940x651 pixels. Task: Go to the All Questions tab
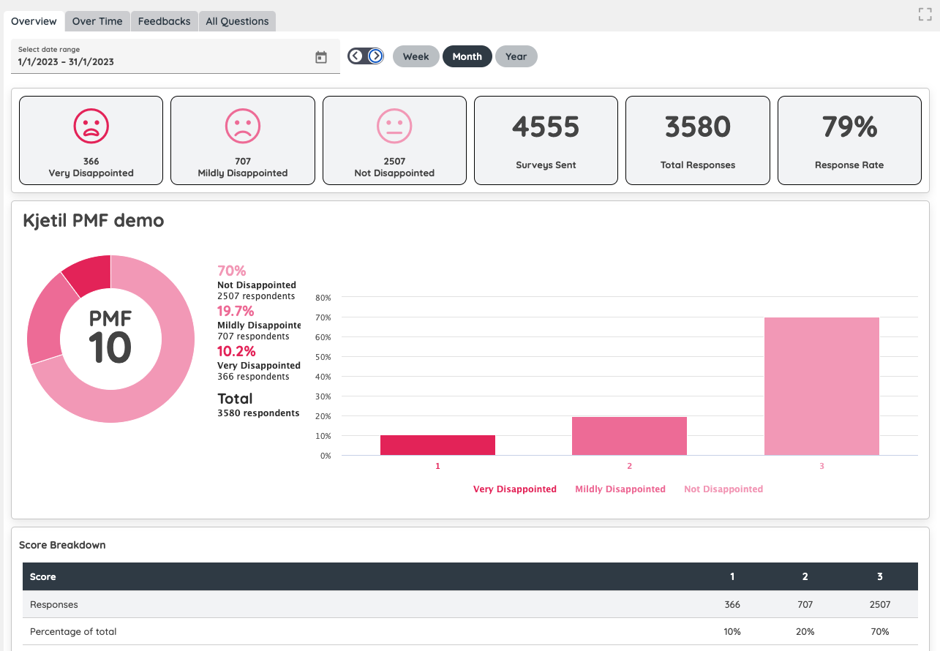pyautogui.click(x=237, y=21)
